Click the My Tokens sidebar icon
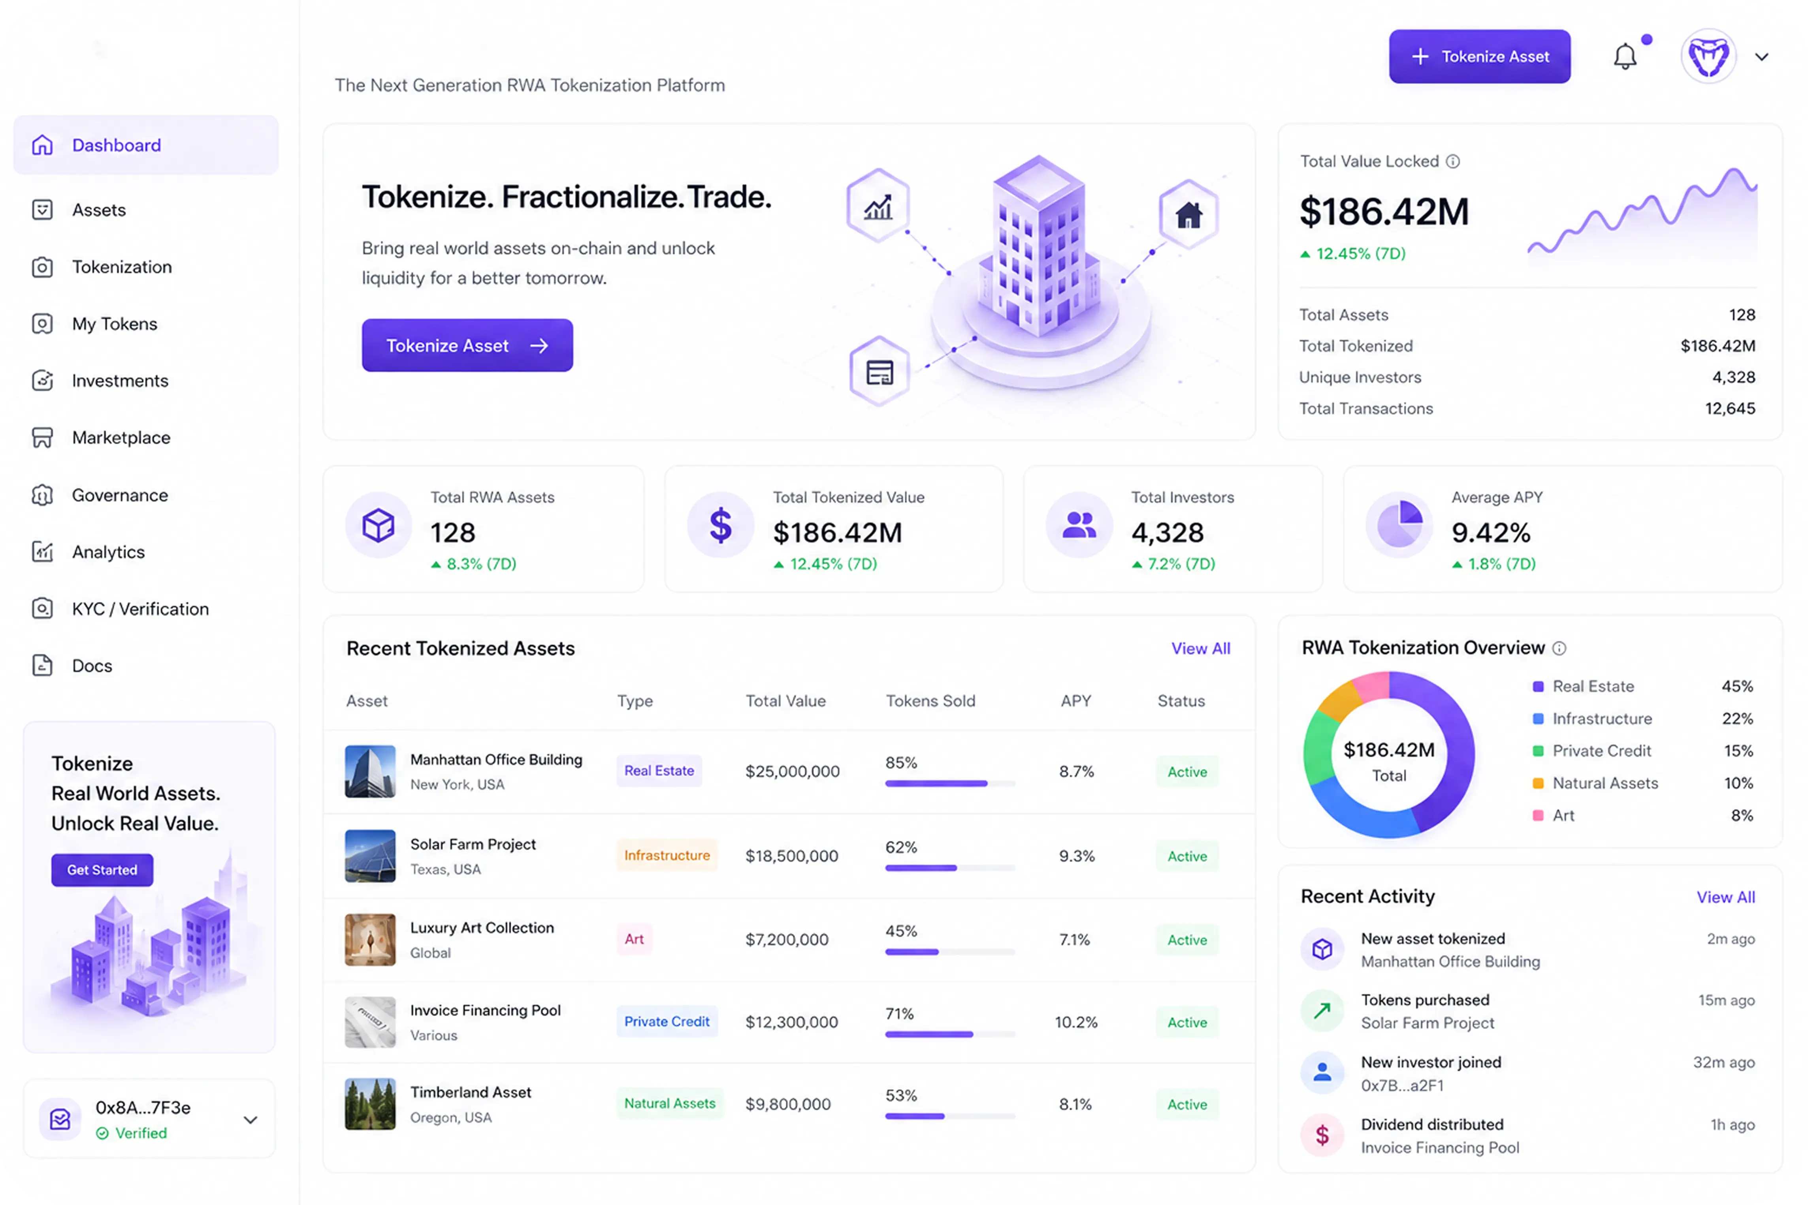The width and height of the screenshot is (1808, 1205). pyautogui.click(x=42, y=323)
